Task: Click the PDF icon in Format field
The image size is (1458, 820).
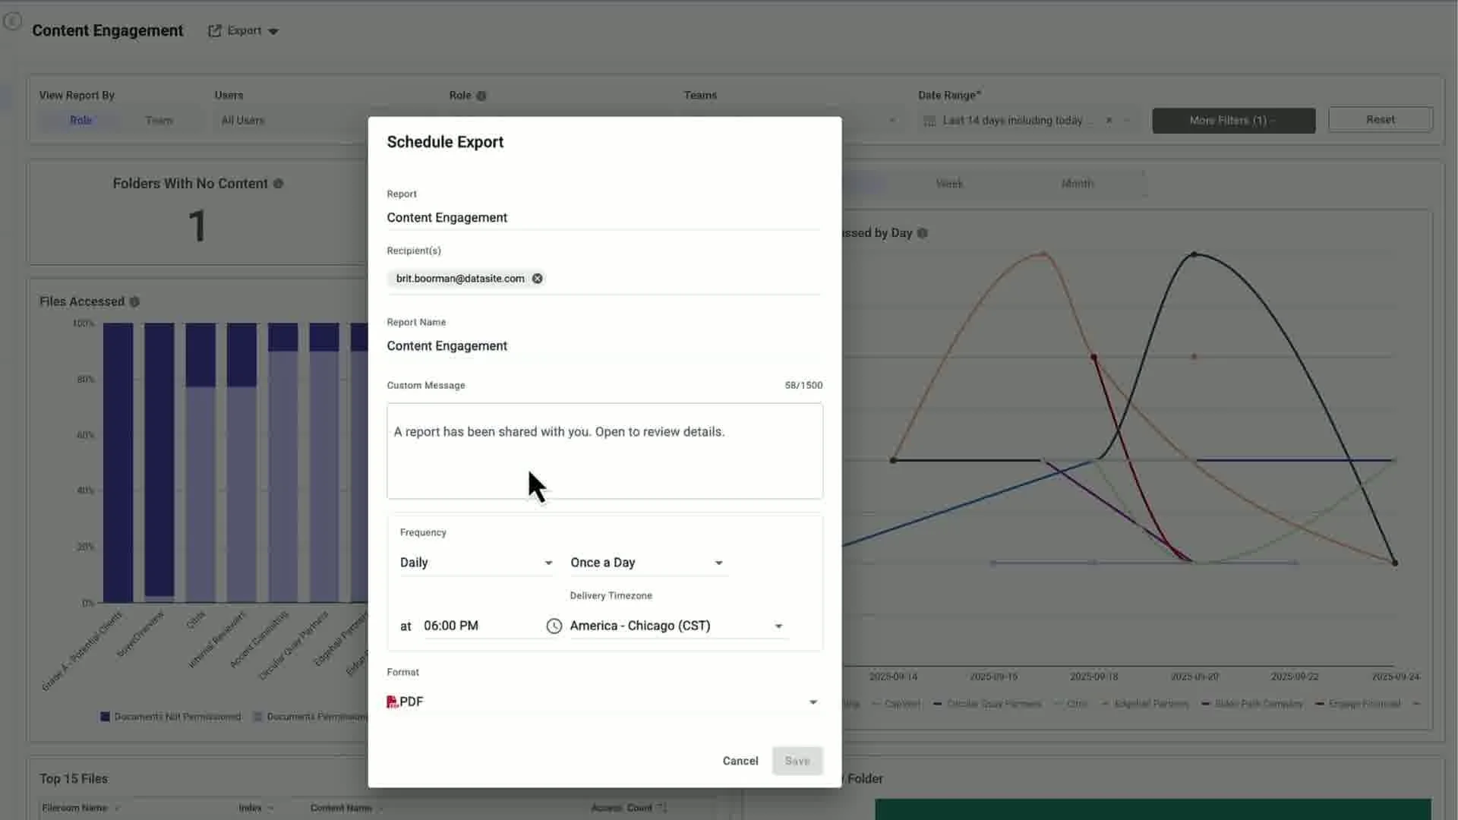Action: pyautogui.click(x=392, y=701)
